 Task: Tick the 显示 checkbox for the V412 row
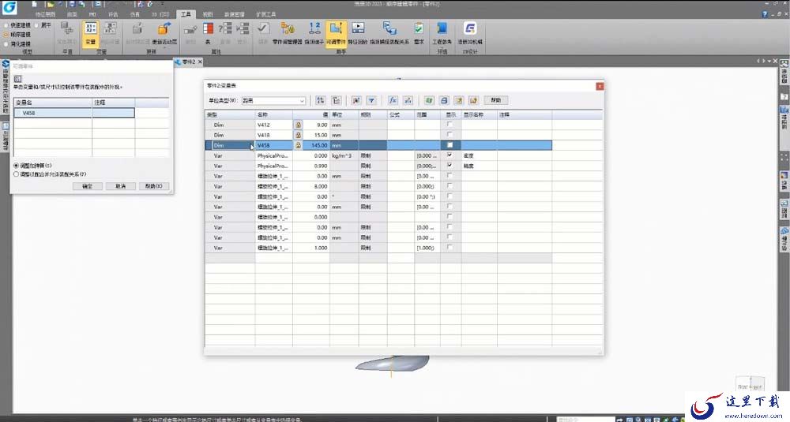point(450,125)
